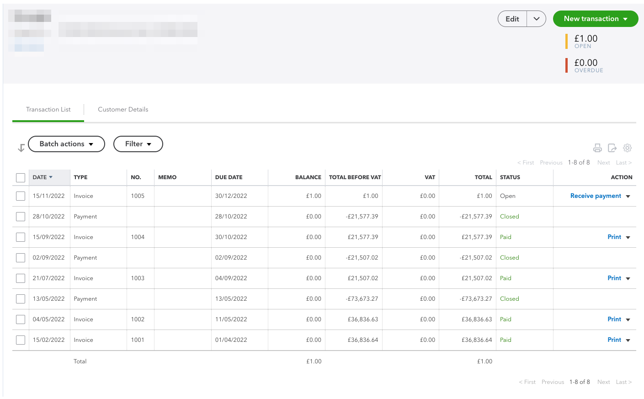Expand the New transaction dropdown
This screenshot has height=399, width=644.
tap(626, 19)
